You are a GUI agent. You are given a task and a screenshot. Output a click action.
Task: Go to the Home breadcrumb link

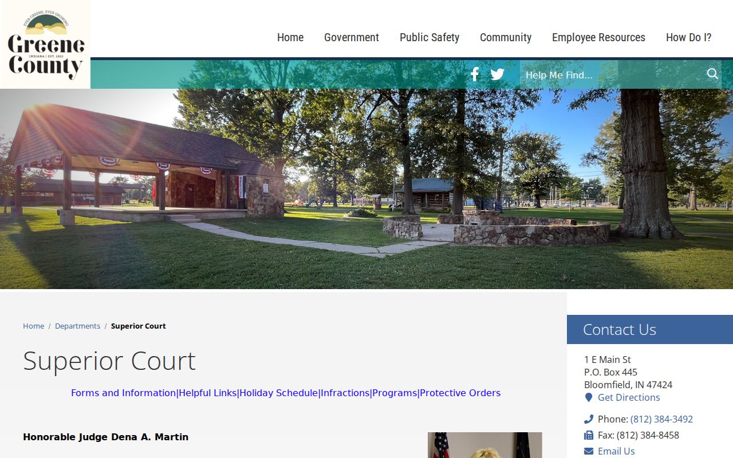pyautogui.click(x=33, y=326)
